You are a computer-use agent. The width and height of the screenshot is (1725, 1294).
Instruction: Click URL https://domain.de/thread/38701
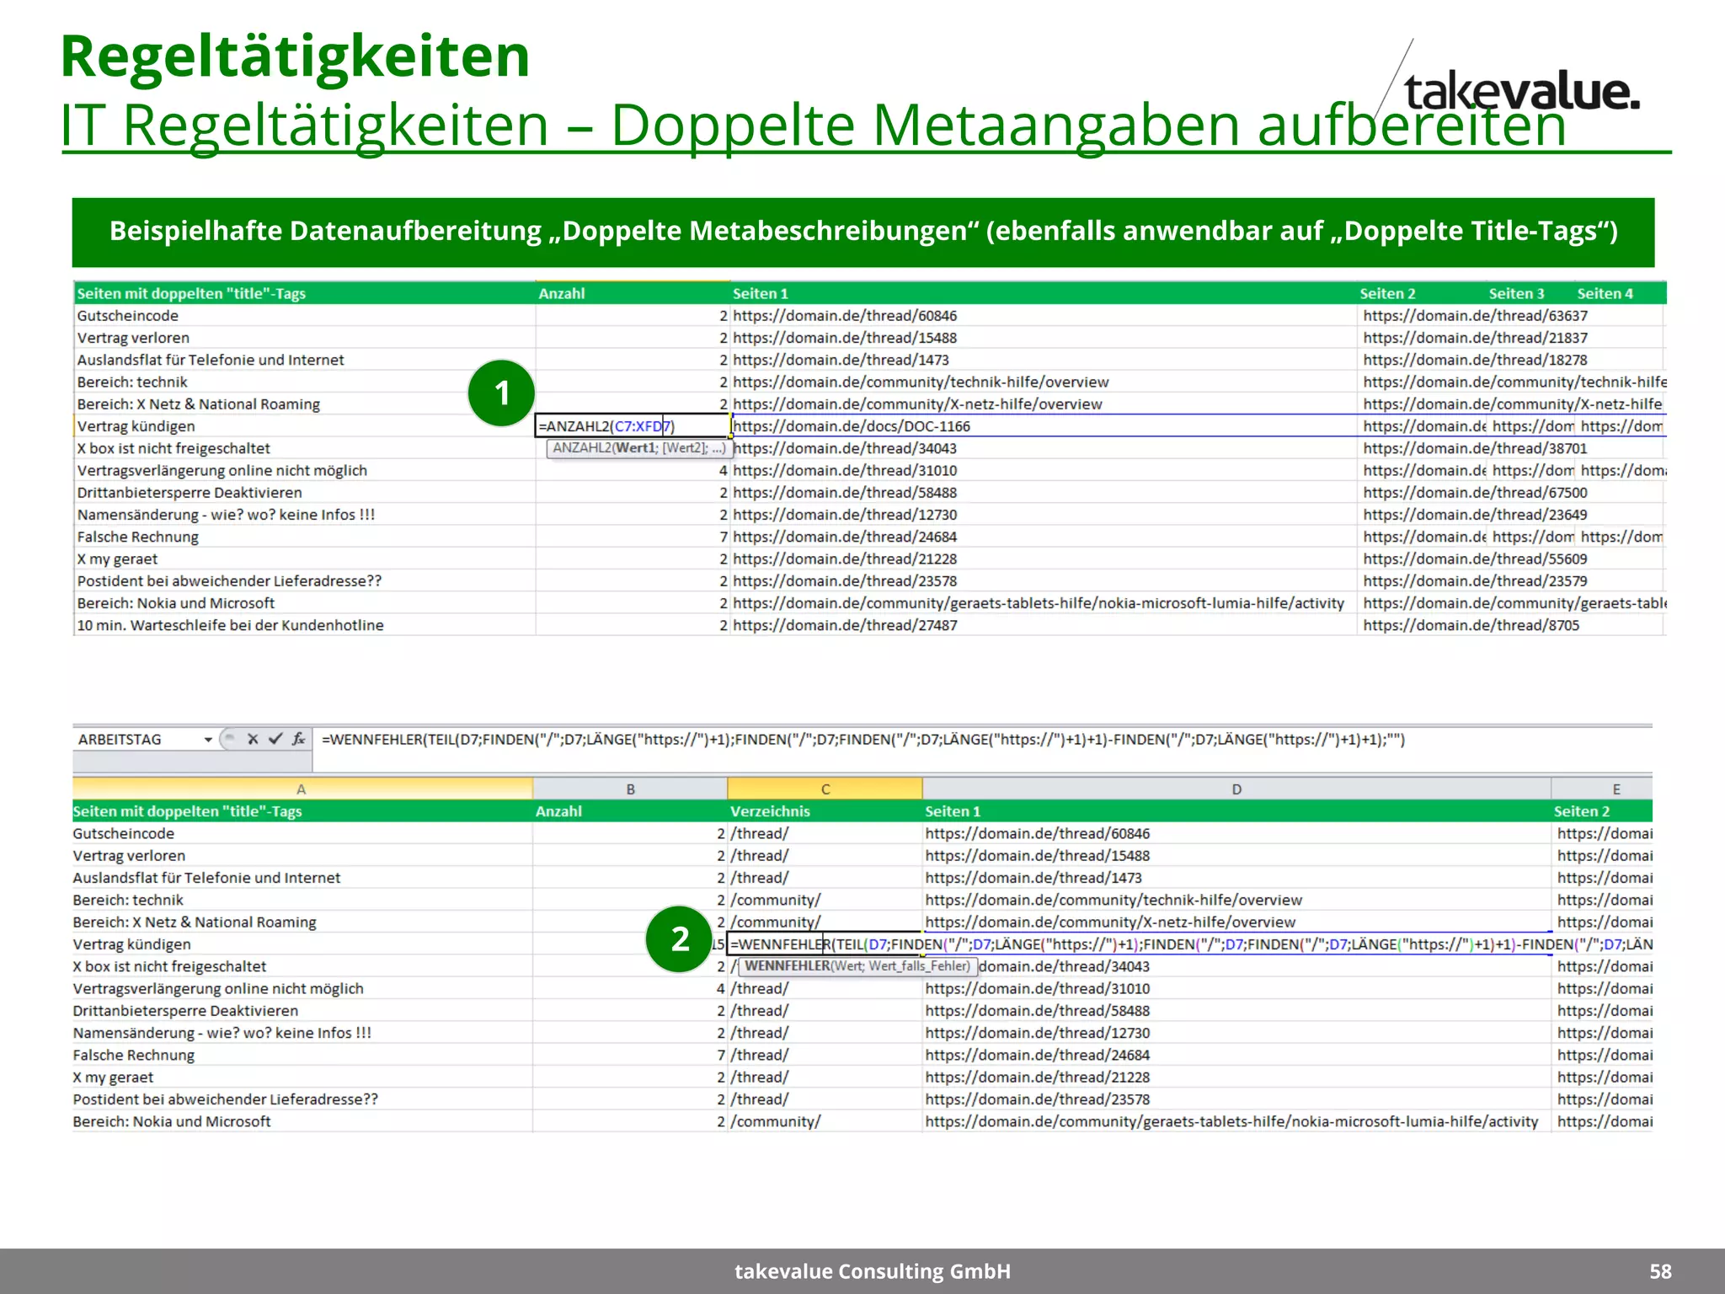1475,448
